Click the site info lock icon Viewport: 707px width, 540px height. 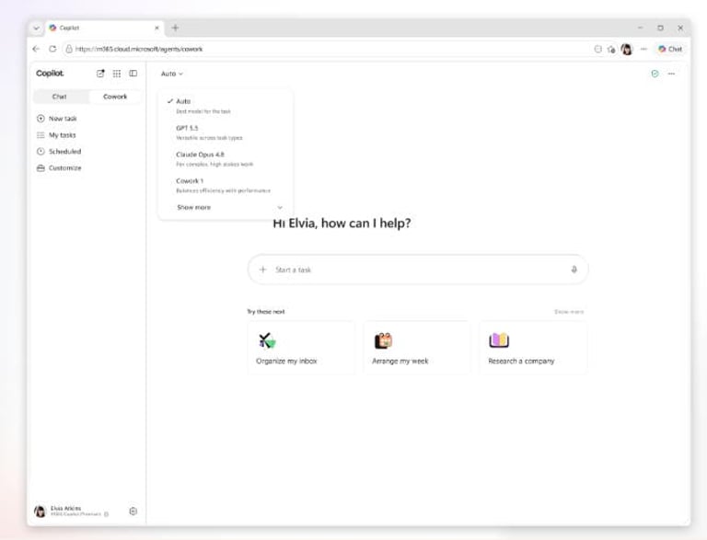click(x=69, y=49)
